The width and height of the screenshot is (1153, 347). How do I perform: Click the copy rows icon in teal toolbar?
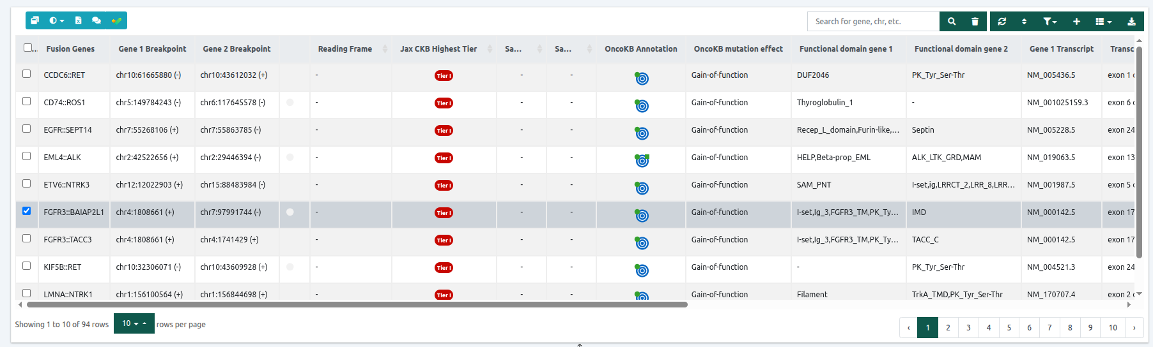pos(35,20)
